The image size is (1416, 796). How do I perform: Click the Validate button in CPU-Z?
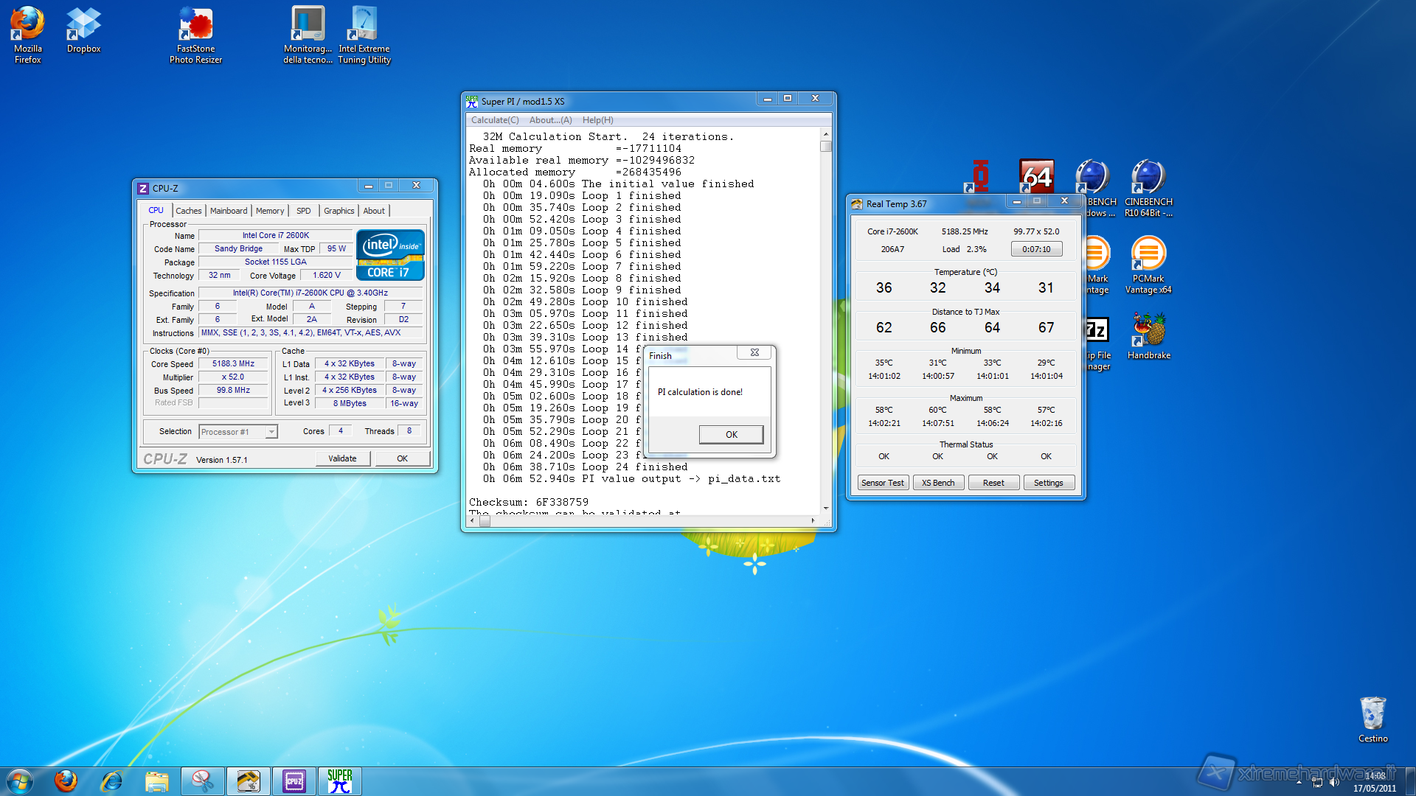pyautogui.click(x=342, y=458)
